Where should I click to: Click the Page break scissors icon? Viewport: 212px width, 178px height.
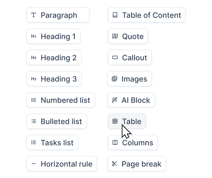pos(114,164)
